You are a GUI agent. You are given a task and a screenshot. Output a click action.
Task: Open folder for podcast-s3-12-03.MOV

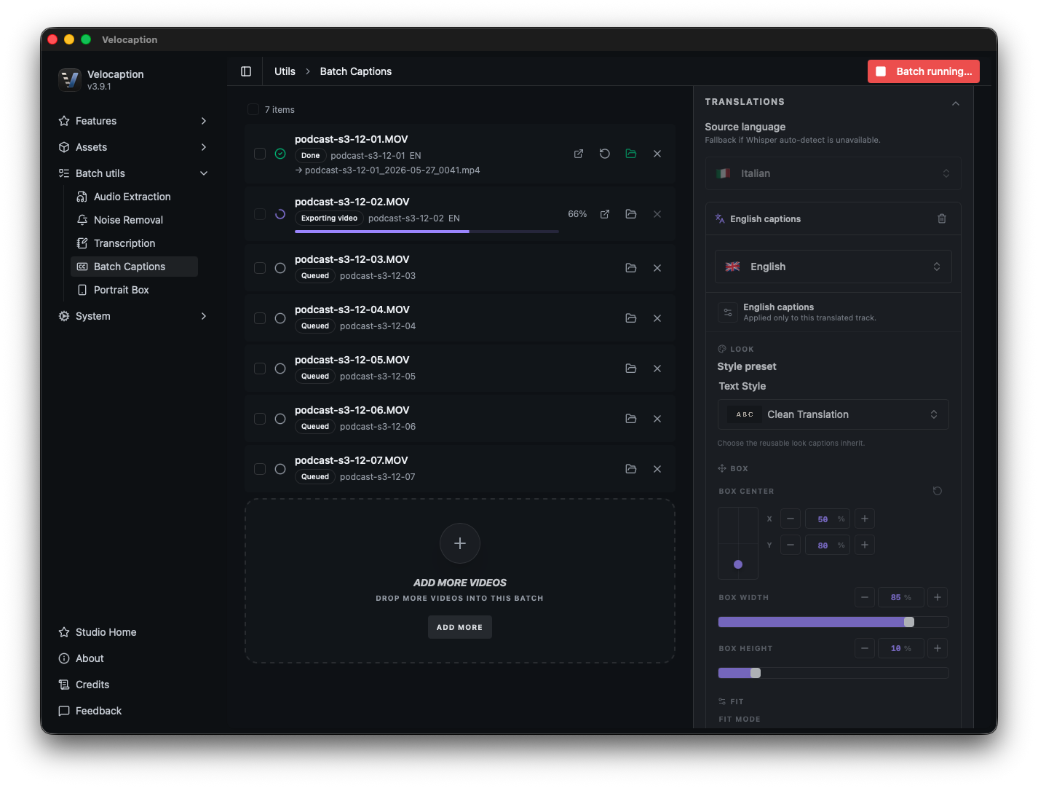pos(631,268)
